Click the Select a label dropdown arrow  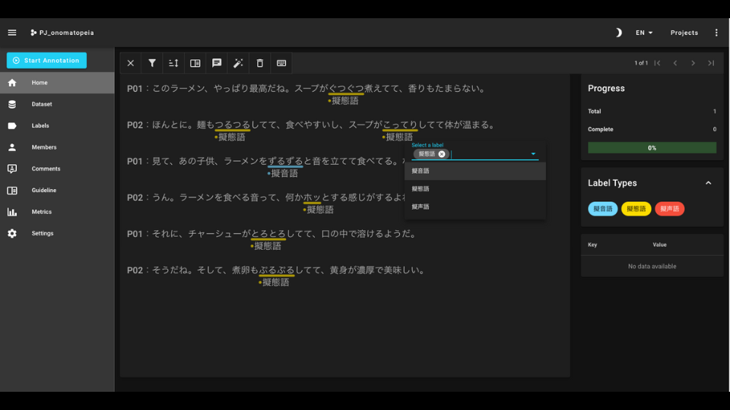coord(533,154)
